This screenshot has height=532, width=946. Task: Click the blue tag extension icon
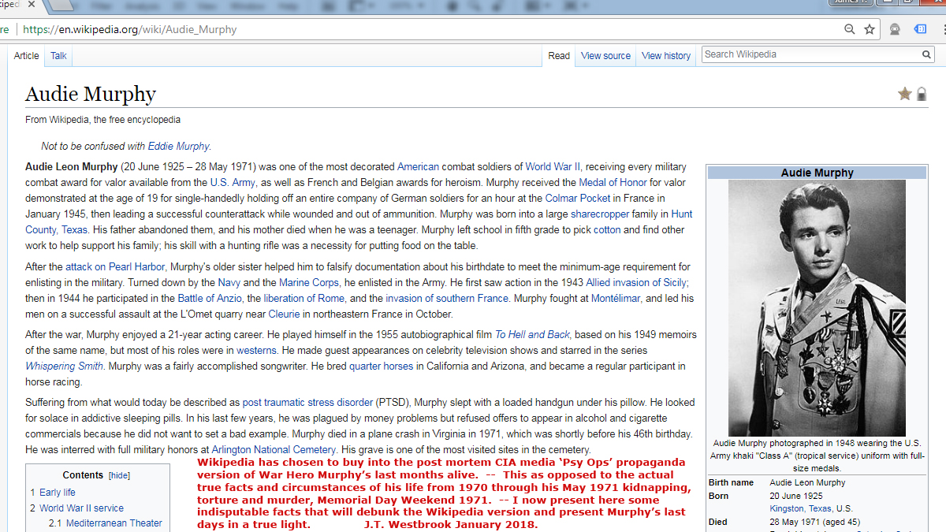[920, 29]
